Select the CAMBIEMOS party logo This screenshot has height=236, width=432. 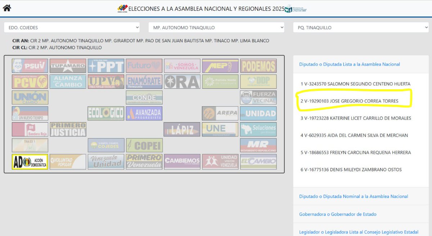(182, 161)
